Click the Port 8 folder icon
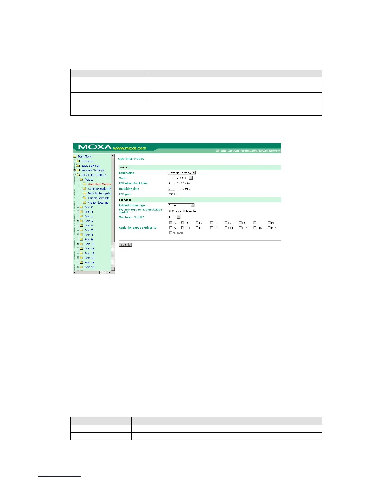 tap(81, 235)
